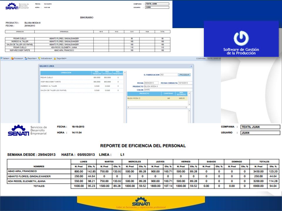Screen dimensions: 282x211
Task: Click Jueves total value 1800.00
Action: pos(155,186)
